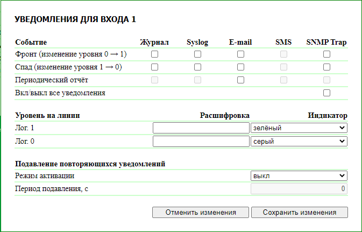Image resolution: width=362 pixels, height=232 pixels.
Task: Click the SMS checkbox in Спад row
Action: click(283, 67)
